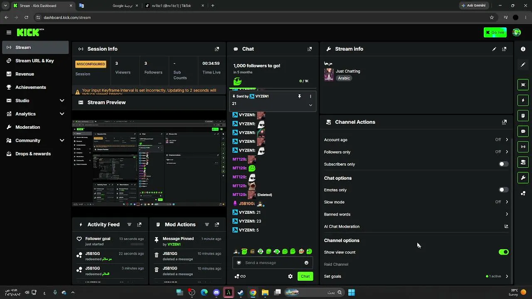The width and height of the screenshot is (532, 299).
Task: Click the Go live button
Action: pyautogui.click(x=495, y=32)
